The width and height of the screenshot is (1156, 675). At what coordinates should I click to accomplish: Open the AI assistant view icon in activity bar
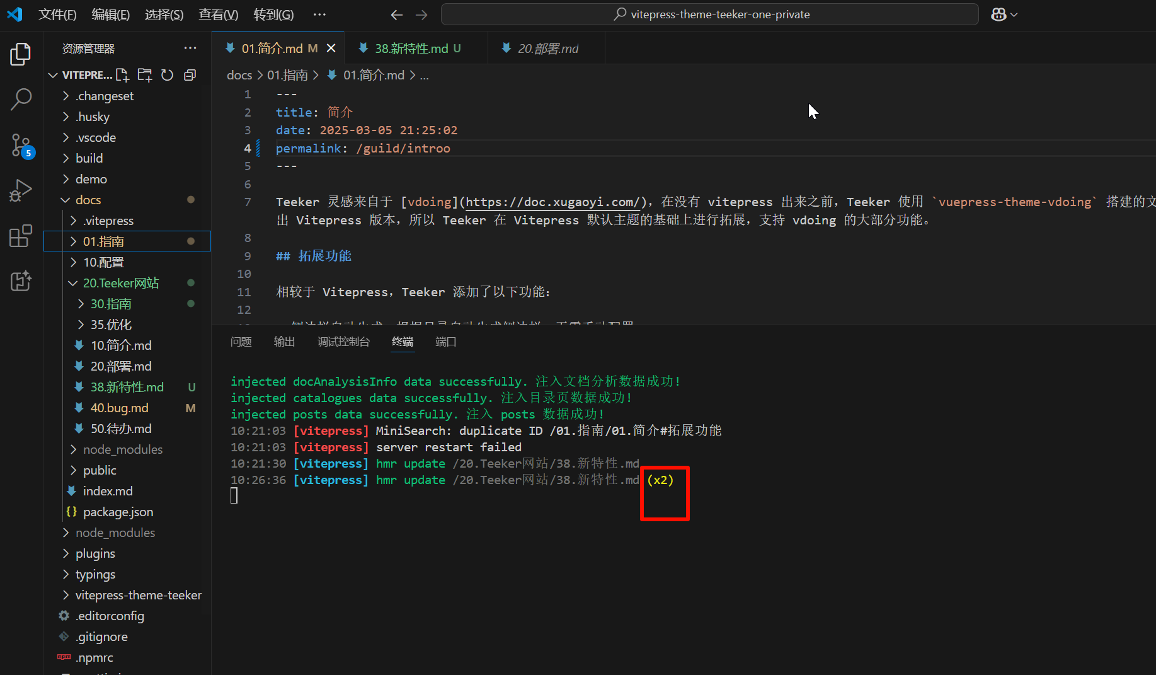coord(21,281)
